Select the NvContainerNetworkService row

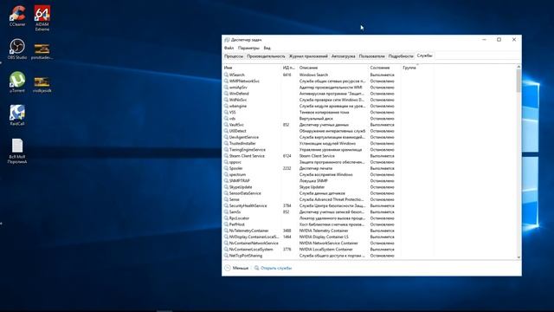click(370, 244)
